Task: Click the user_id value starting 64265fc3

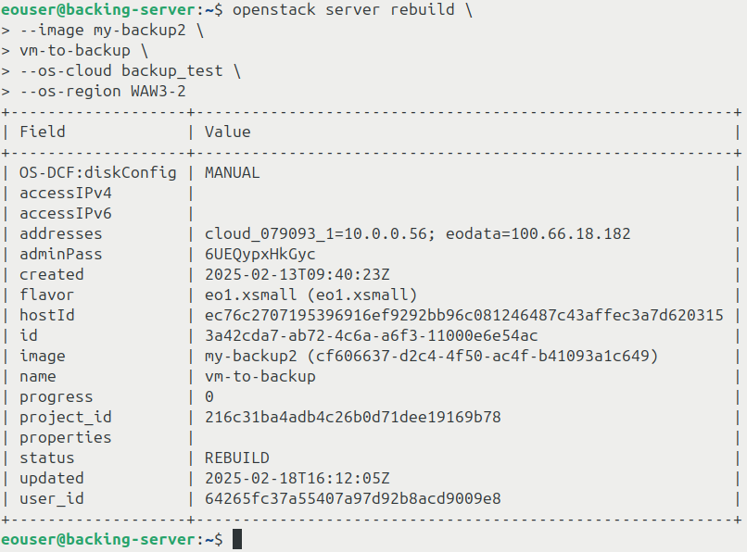Action: [x=352, y=498]
